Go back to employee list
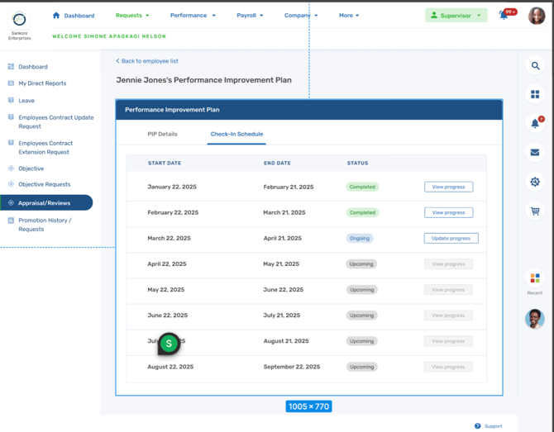 tap(147, 61)
